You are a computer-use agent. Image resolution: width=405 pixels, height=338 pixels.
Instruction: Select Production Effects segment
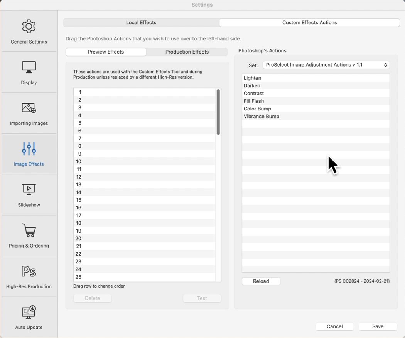[187, 52]
